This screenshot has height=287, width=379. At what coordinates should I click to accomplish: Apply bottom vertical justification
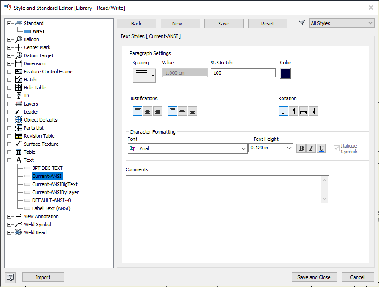point(192,111)
